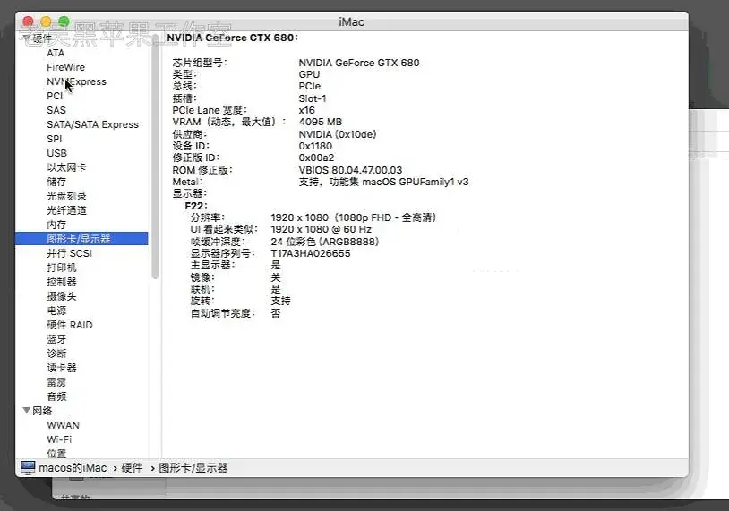Viewport: 729px width, 511px height.
Task: Click the green zoom window button
Action: coord(64,21)
